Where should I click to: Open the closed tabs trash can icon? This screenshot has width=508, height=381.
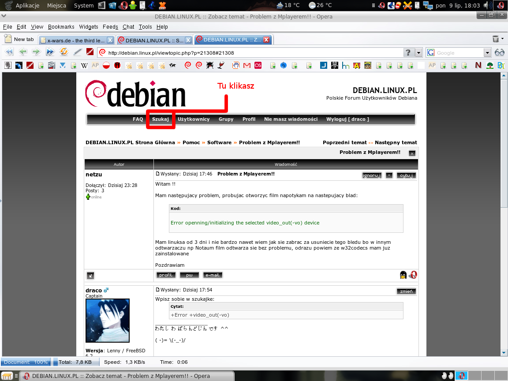tap(495, 39)
